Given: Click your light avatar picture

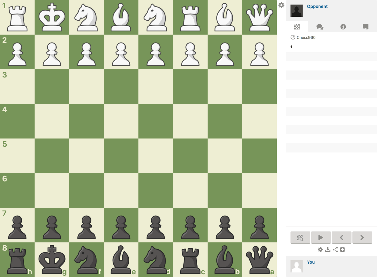Looking at the screenshot, I should pos(297,266).
